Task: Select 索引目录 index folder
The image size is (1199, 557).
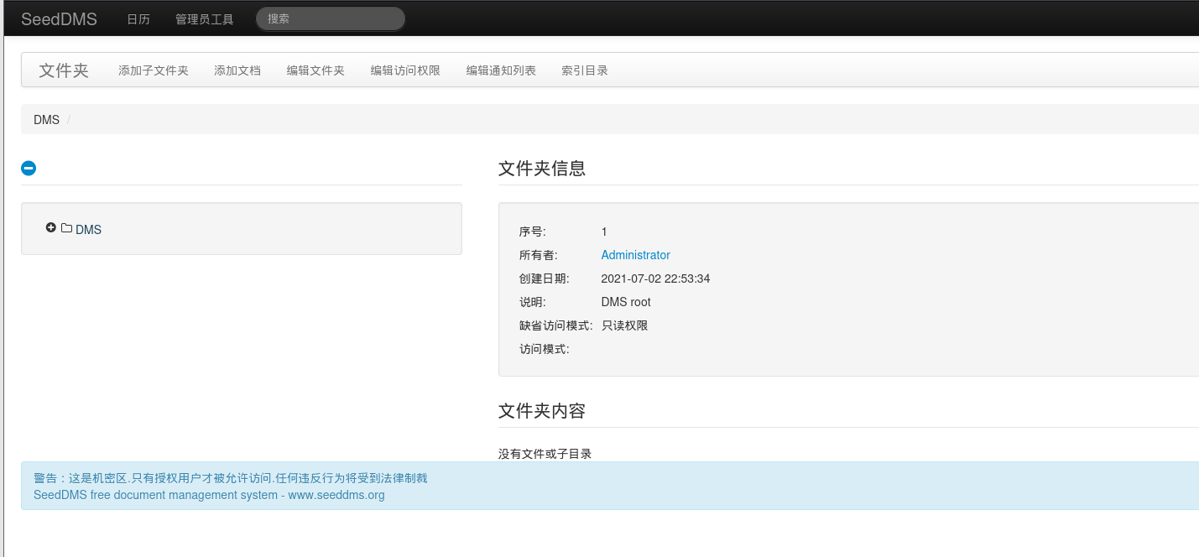Action: pyautogui.click(x=585, y=70)
